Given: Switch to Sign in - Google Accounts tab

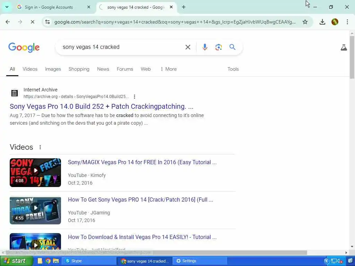Looking at the screenshot, I should pos(49,7).
